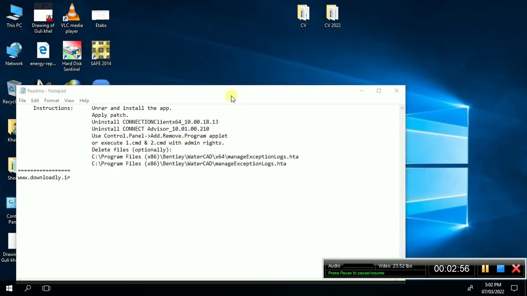Viewport: 527px width, 296px height.
Task: Open the People icon in system tray
Action: pyautogui.click(x=470, y=289)
